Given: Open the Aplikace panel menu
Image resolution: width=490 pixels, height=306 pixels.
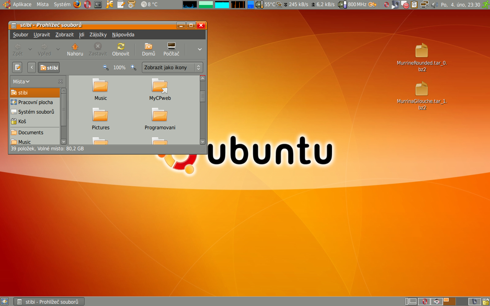Looking at the screenshot, I should click(22, 5).
